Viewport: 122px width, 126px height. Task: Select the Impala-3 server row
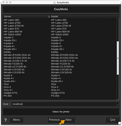coord(8,38)
